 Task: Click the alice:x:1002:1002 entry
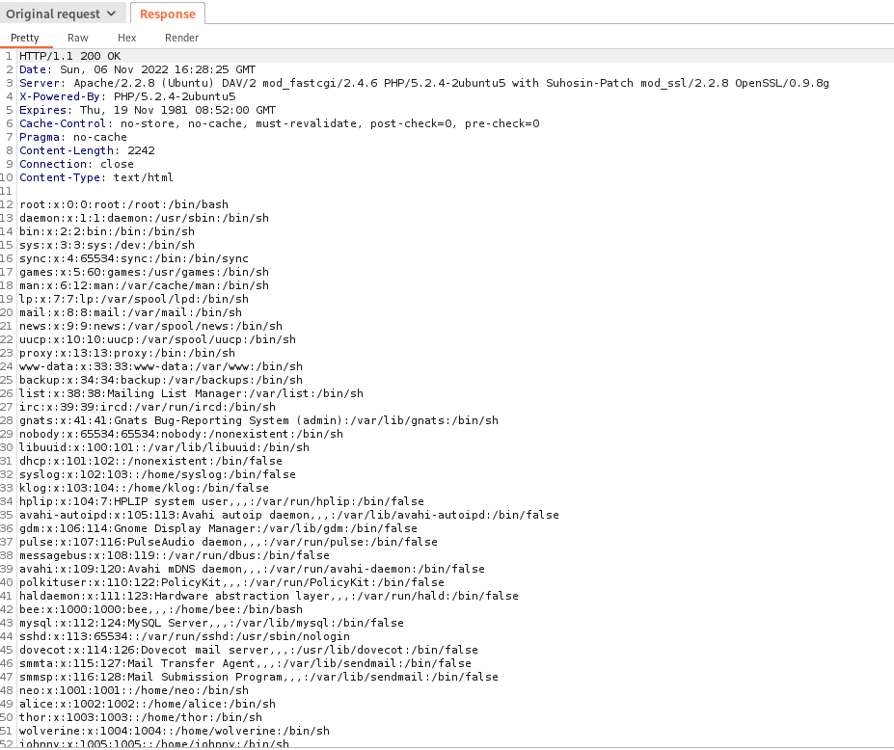(148, 704)
